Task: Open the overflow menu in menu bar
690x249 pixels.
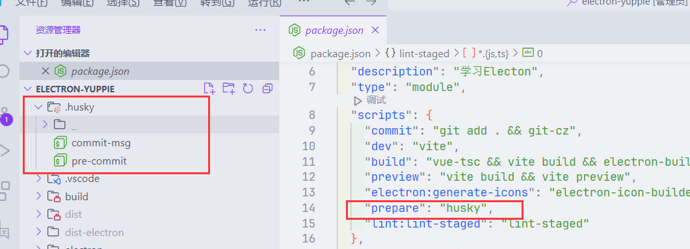Action: point(304,2)
